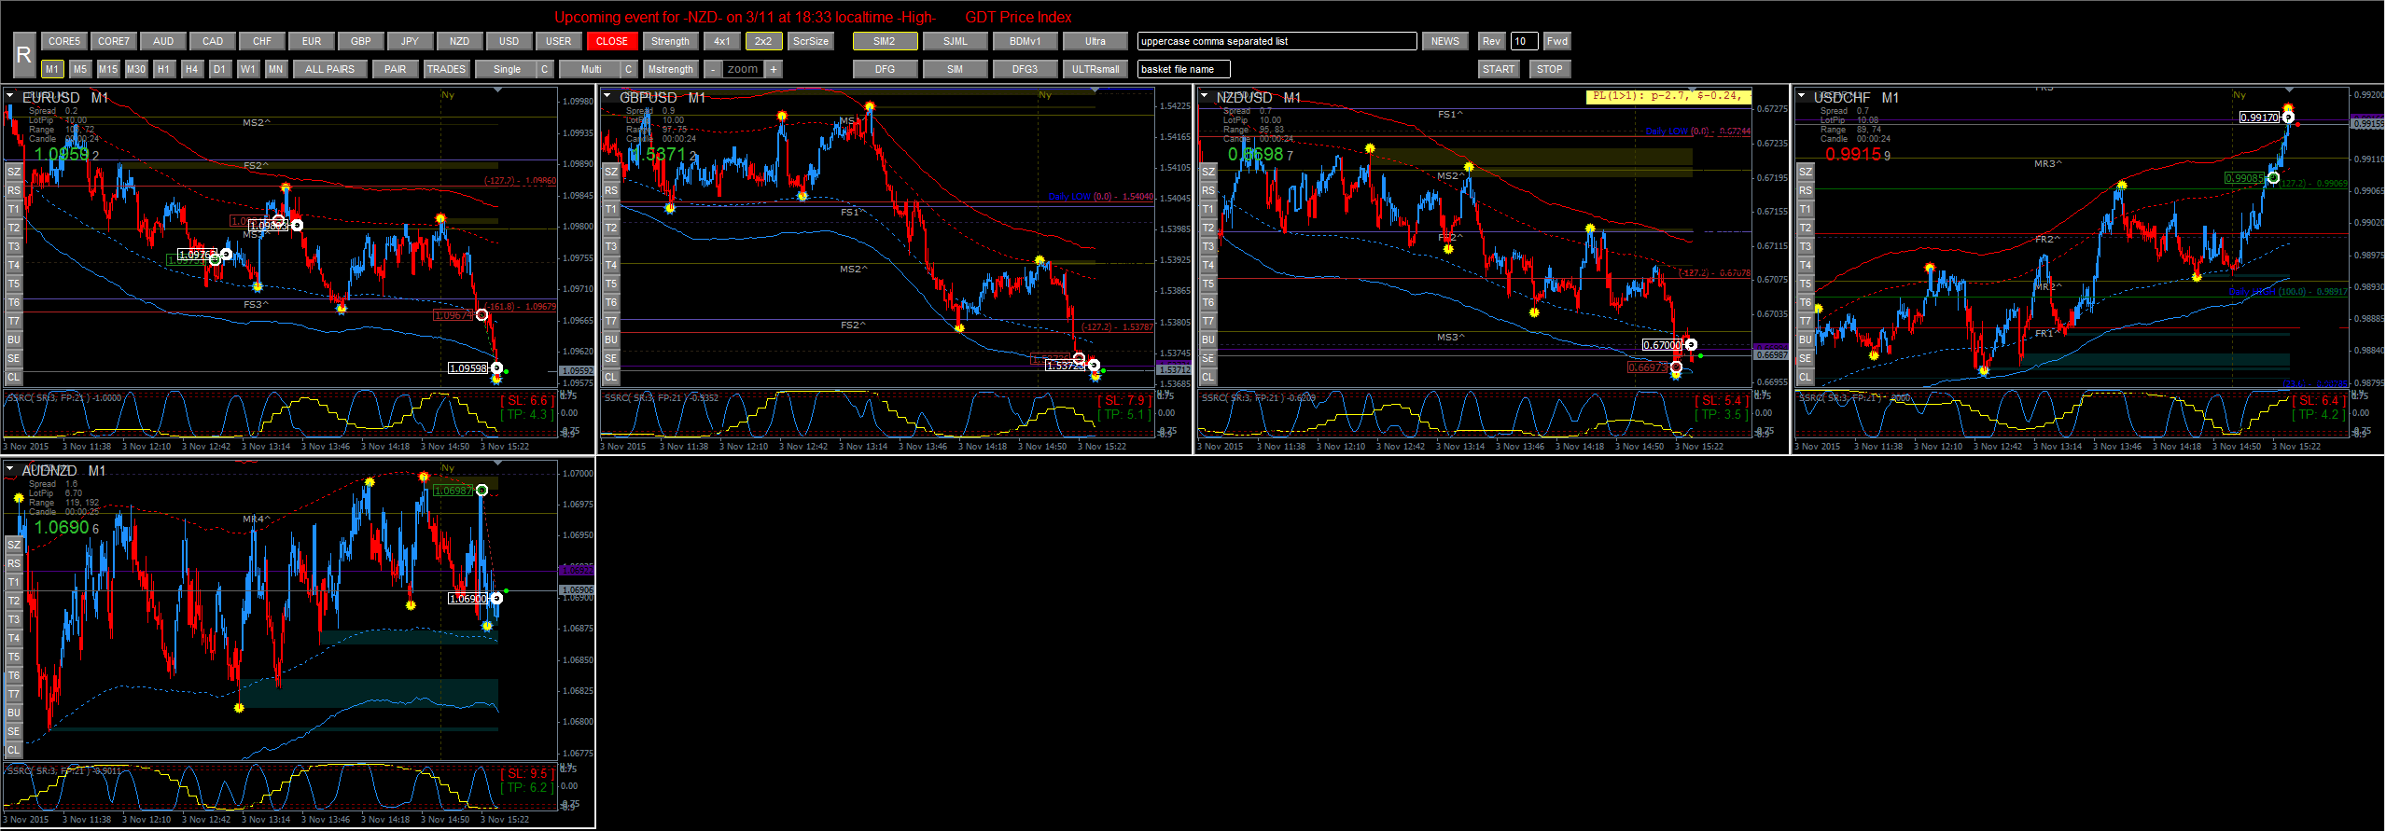Image resolution: width=2386 pixels, height=831 pixels.
Task: Click the STOP button
Action: pyautogui.click(x=1550, y=69)
